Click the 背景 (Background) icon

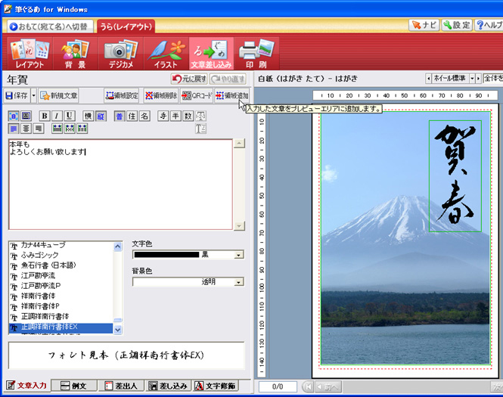tap(75, 54)
